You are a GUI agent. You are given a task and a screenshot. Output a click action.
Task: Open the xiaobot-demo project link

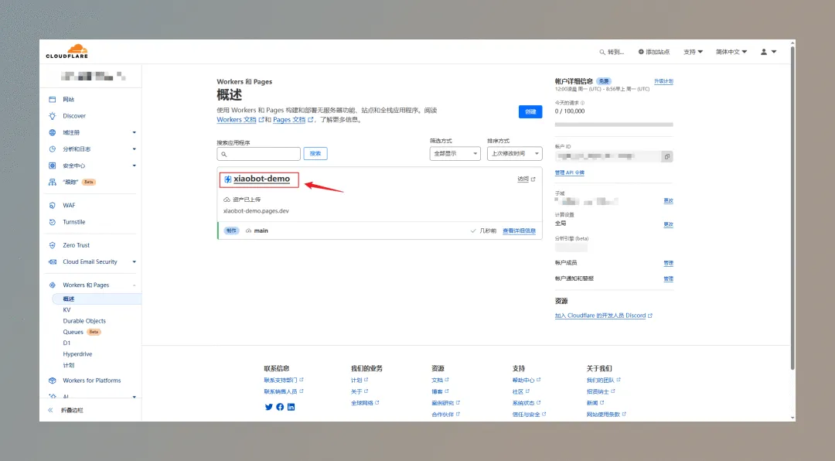point(261,179)
